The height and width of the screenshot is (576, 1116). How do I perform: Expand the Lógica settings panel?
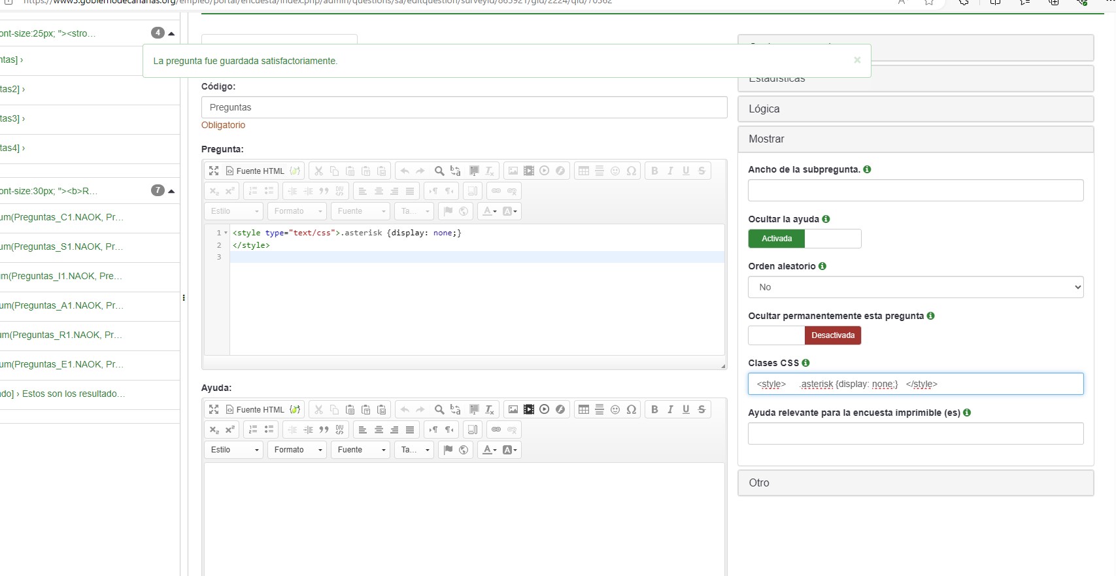coord(915,109)
